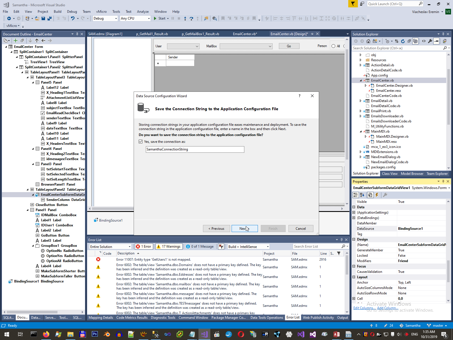Switch to the Class View tab
453x340 pixels.
(x=390, y=174)
